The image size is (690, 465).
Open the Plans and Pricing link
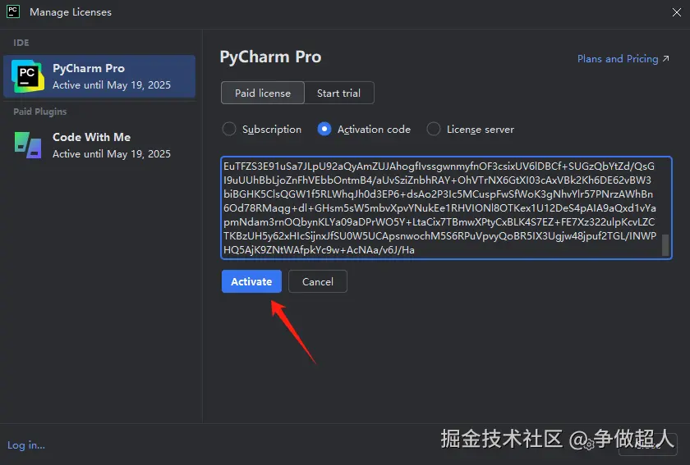tap(623, 59)
